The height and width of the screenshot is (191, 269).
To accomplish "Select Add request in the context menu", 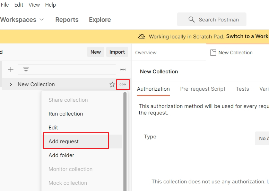I will (x=83, y=142).
